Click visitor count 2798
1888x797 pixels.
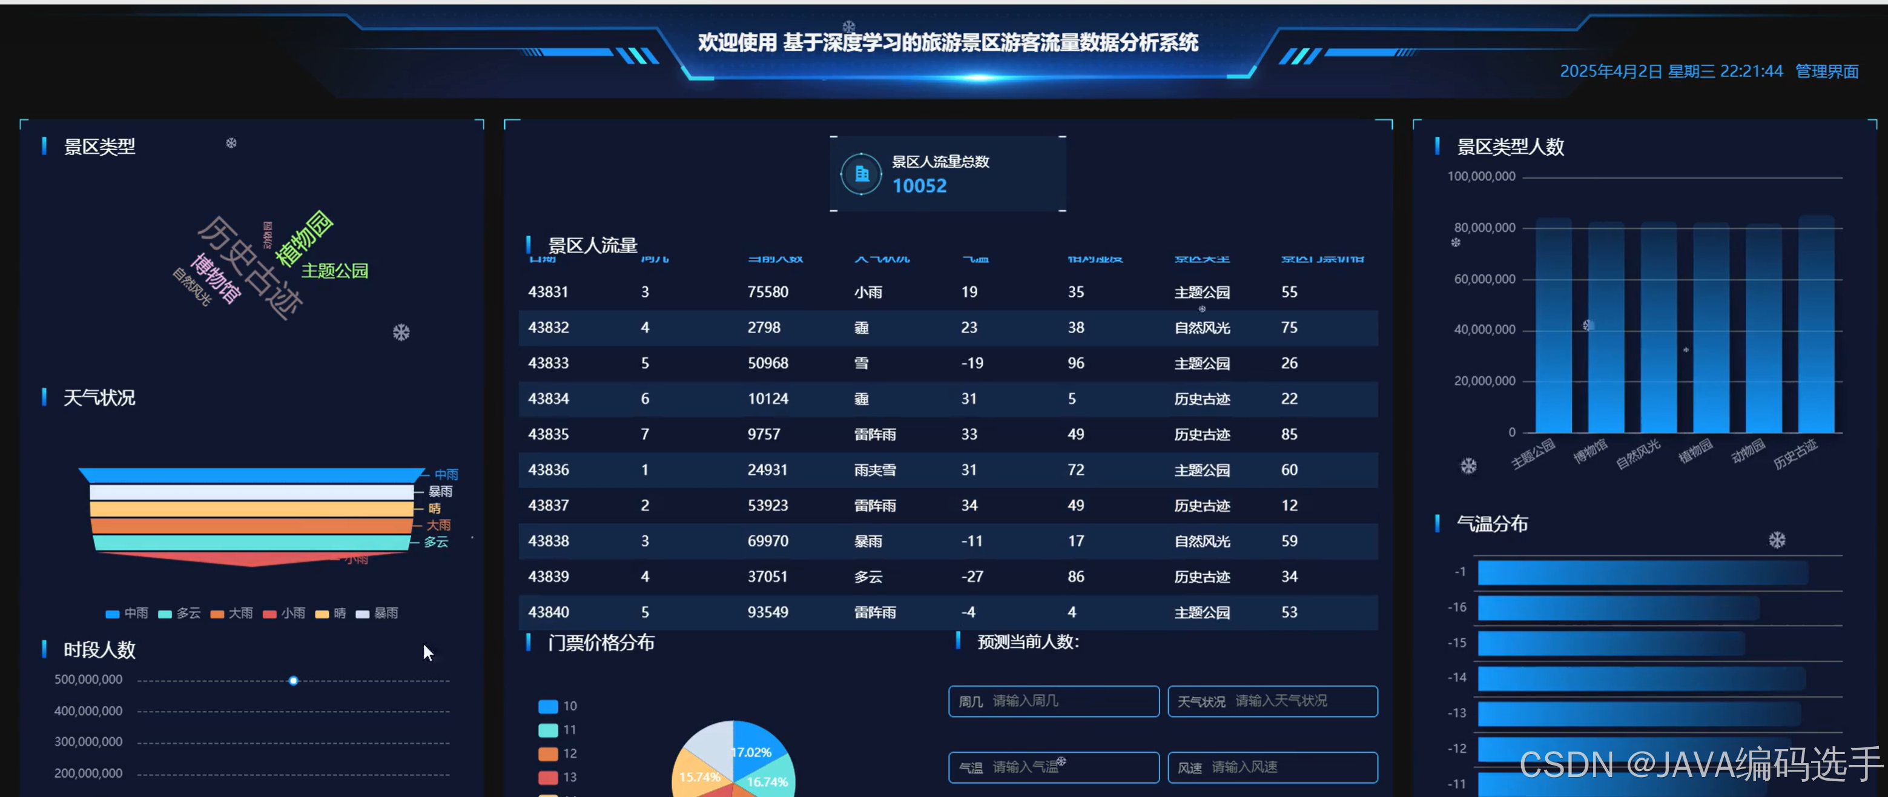pos(764,328)
